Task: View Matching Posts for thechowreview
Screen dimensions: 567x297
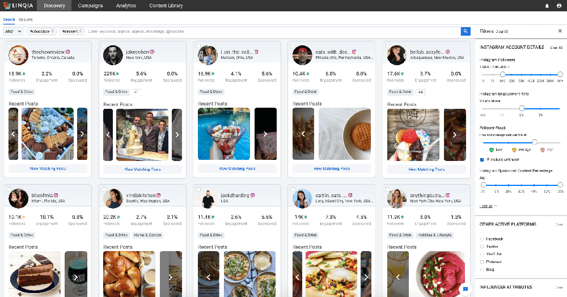Action: click(x=48, y=169)
